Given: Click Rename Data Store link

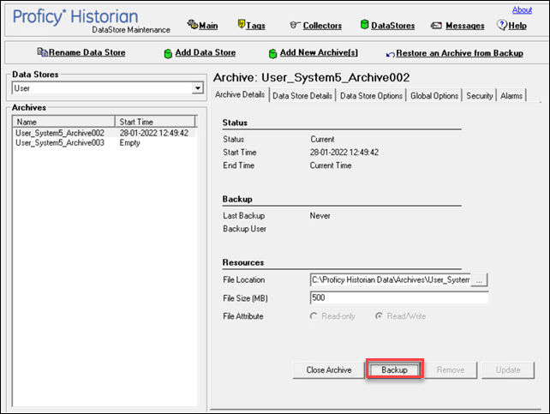Looking at the screenshot, I should pos(87,52).
